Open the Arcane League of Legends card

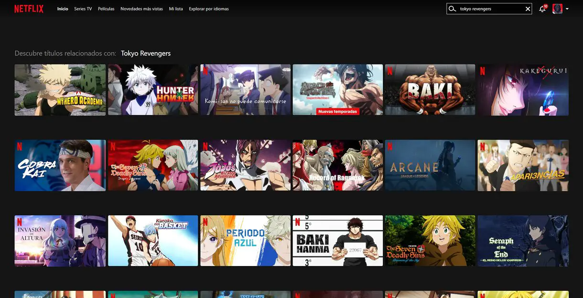click(430, 165)
